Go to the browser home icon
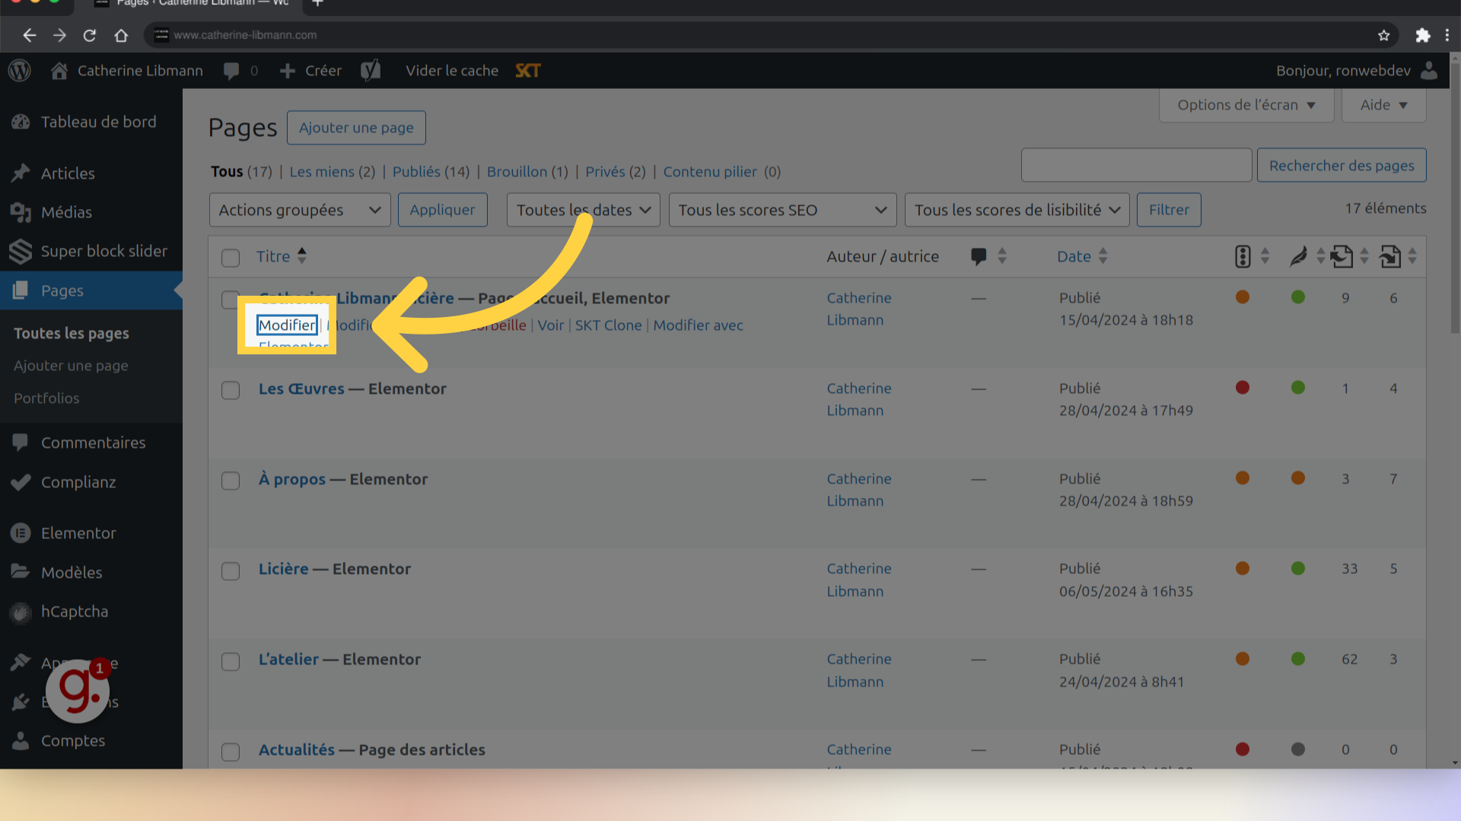 (x=121, y=35)
